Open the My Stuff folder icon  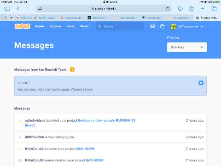(x=163, y=26)
